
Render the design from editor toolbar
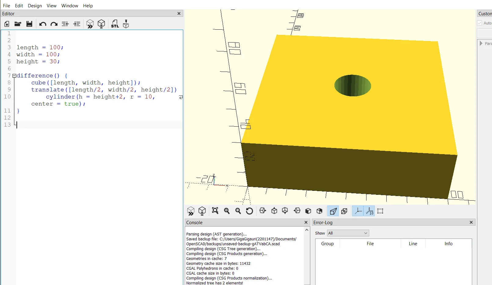pyautogui.click(x=101, y=24)
